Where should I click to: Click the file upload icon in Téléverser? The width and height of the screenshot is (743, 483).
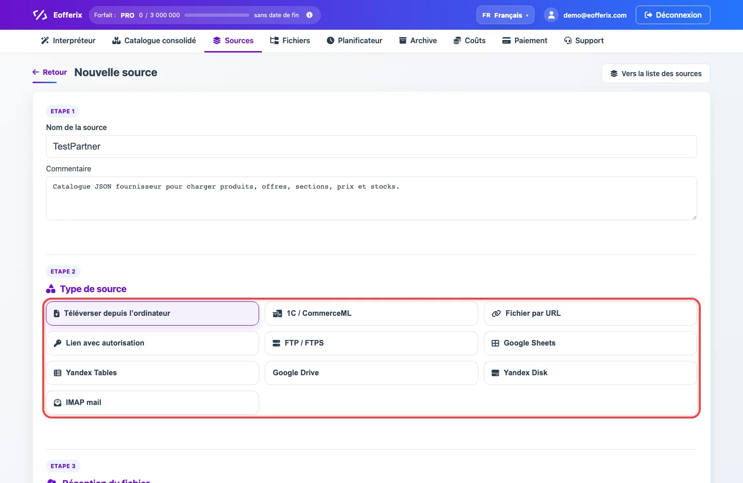(x=57, y=313)
